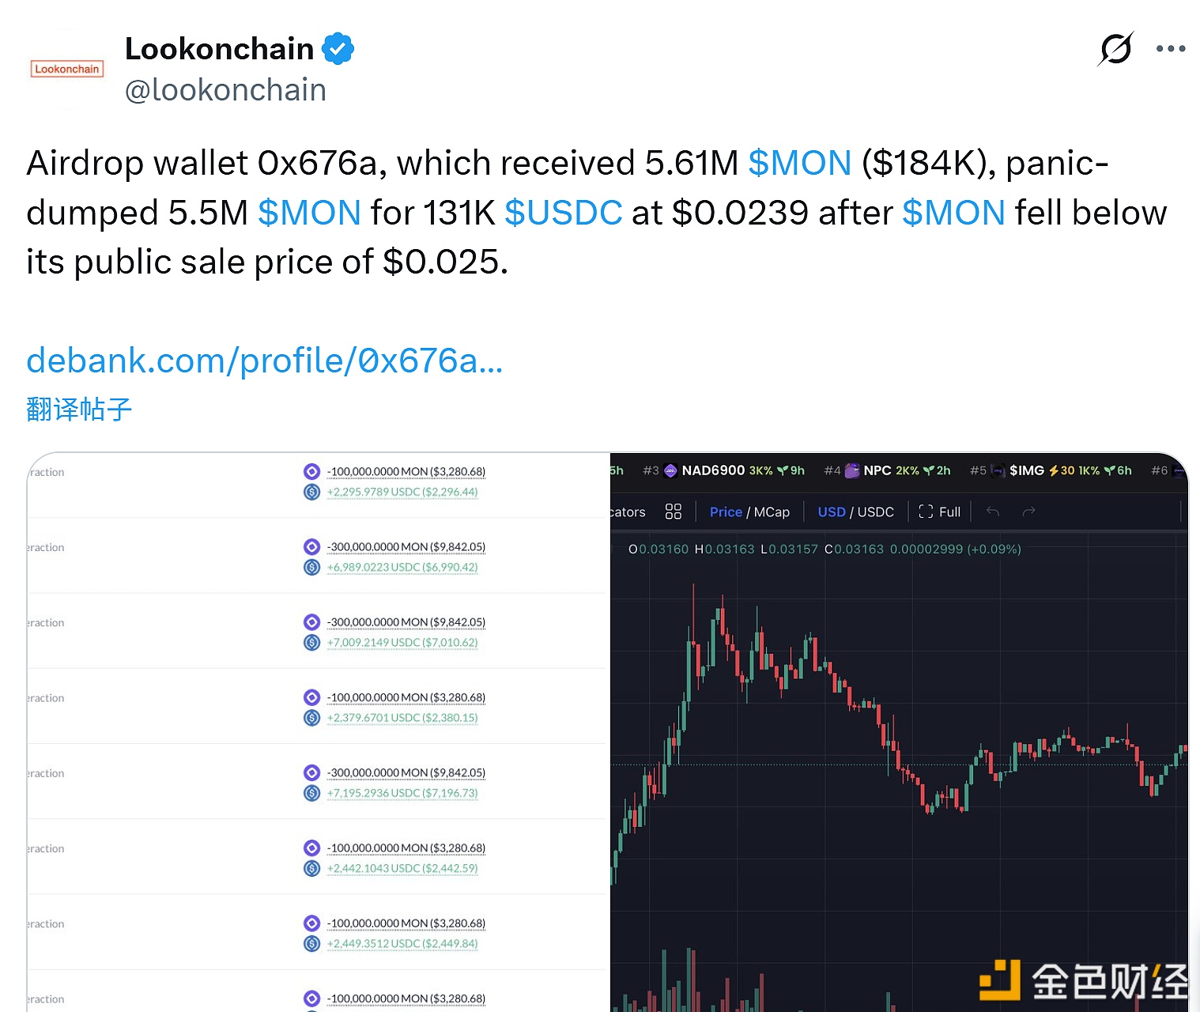Select the NPC token from the ticker bar
The image size is (1200, 1012).
click(877, 470)
